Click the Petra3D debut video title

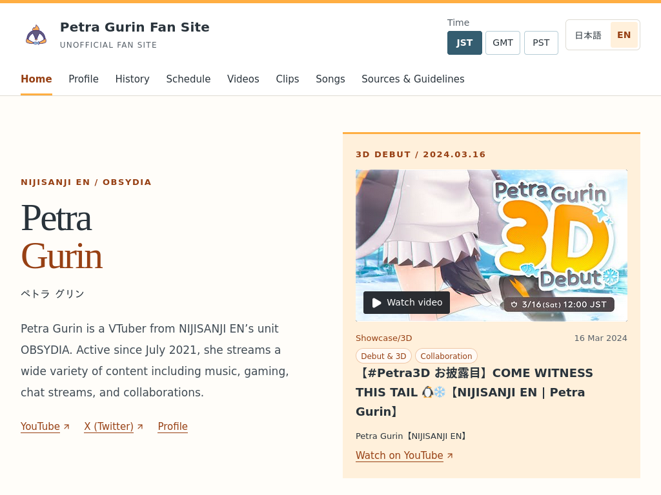(x=474, y=393)
